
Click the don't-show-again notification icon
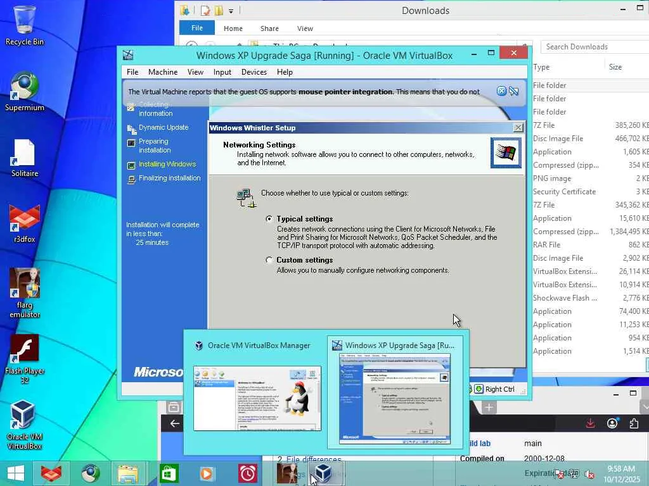pos(513,91)
